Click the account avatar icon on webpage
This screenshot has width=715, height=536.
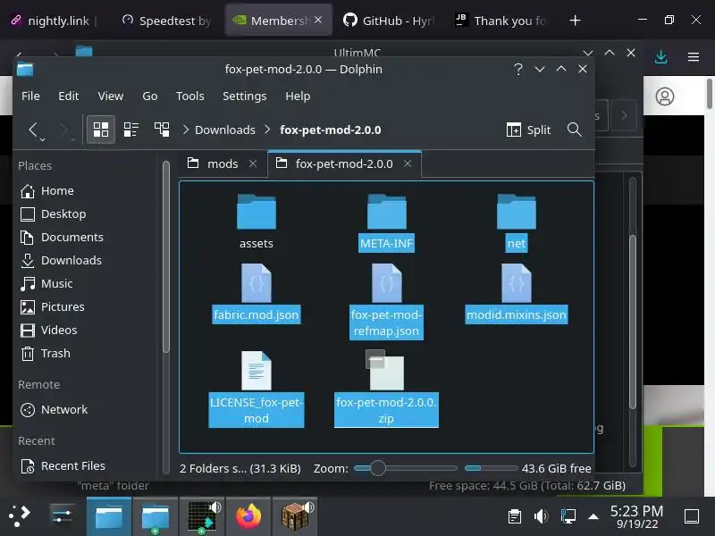665,96
